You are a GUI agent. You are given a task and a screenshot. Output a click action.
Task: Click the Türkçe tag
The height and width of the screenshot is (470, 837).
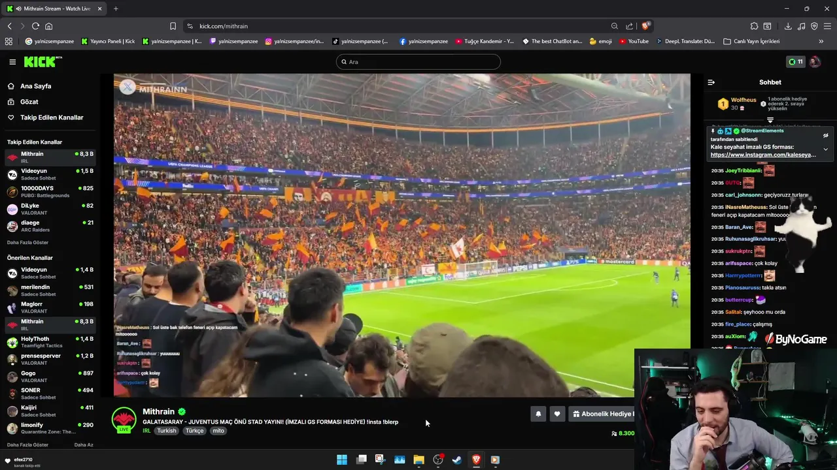coord(194,431)
